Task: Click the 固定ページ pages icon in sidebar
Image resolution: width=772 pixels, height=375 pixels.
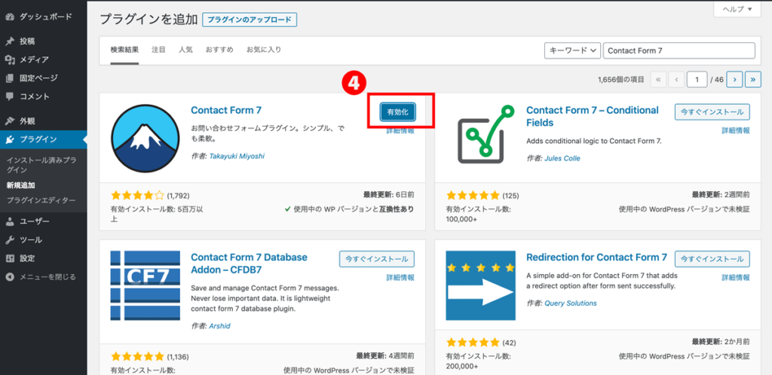Action: click(x=10, y=78)
